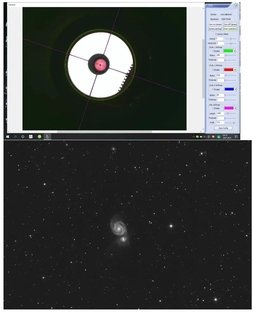The height and width of the screenshot is (312, 253).
Task: Check the battery tray icon
Action: [x=201, y=137]
